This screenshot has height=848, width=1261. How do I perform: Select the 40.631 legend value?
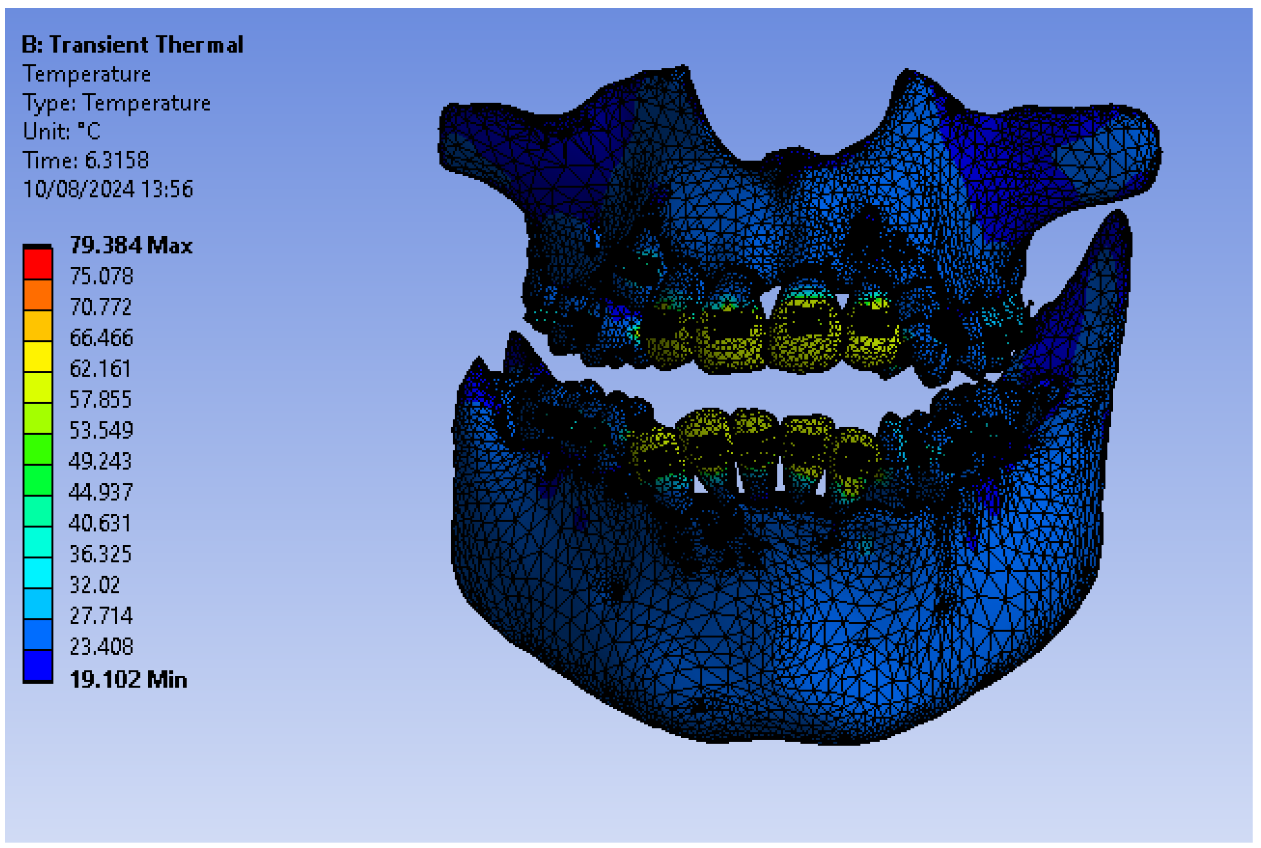[x=100, y=524]
